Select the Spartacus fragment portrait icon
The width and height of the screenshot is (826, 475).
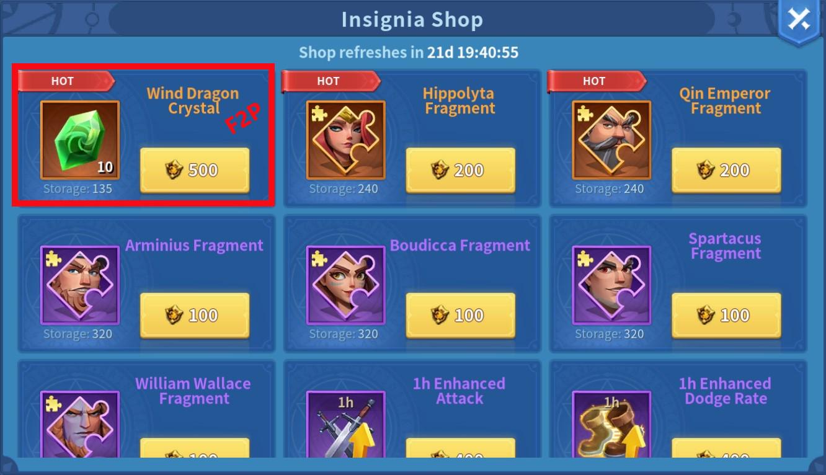[x=611, y=285]
